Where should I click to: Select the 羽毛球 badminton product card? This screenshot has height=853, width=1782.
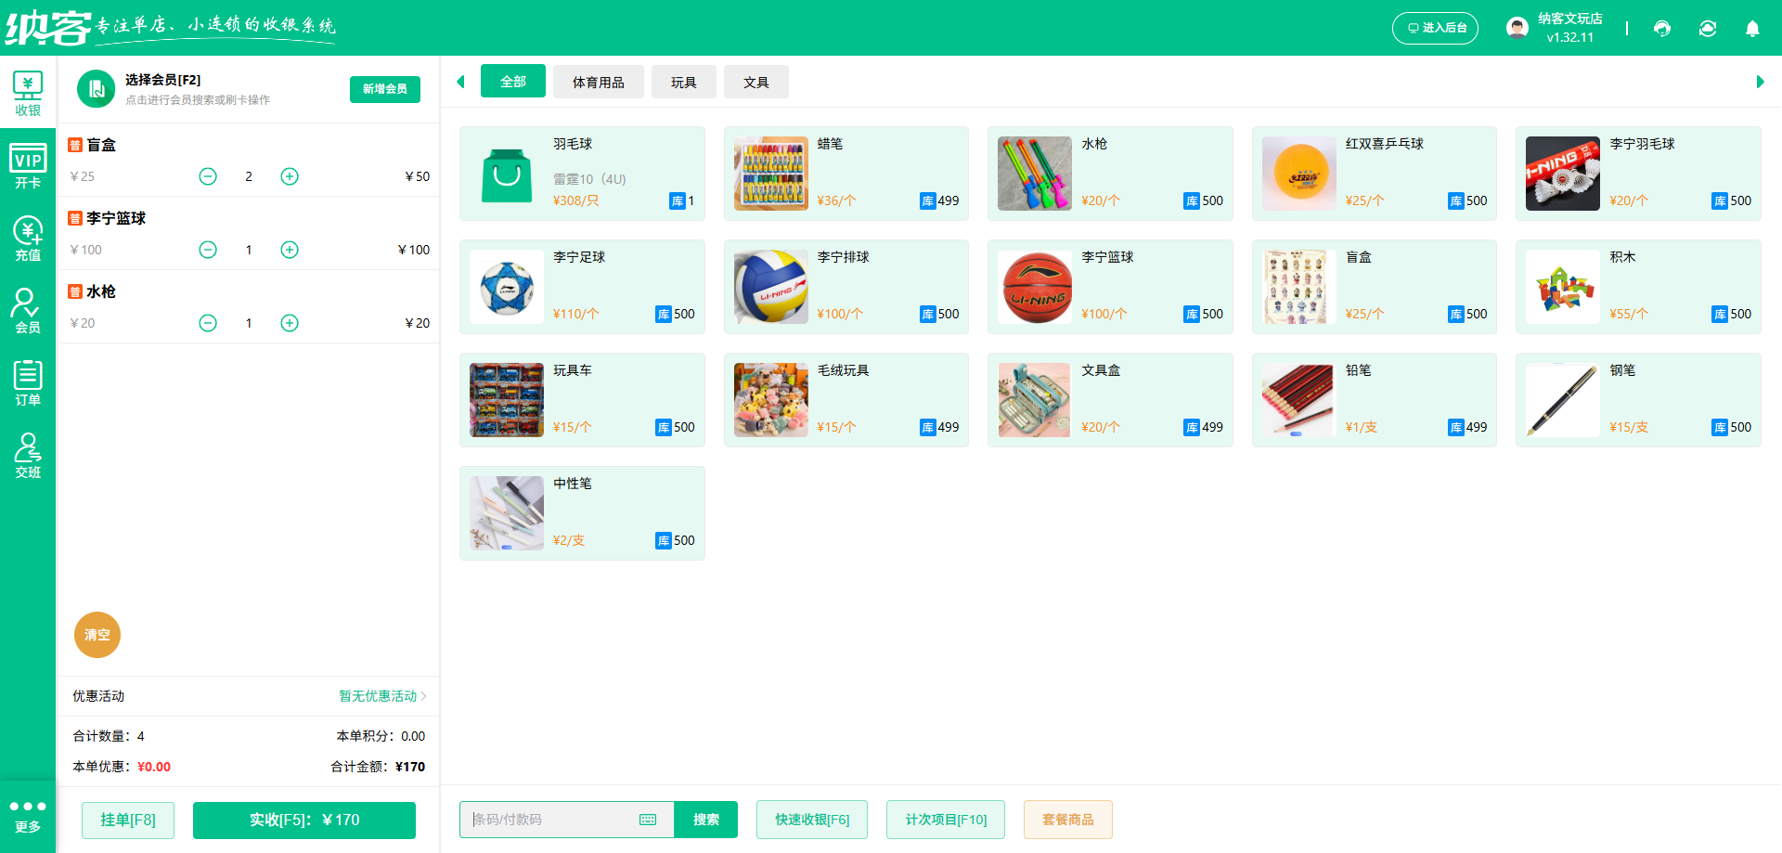pyautogui.click(x=582, y=173)
